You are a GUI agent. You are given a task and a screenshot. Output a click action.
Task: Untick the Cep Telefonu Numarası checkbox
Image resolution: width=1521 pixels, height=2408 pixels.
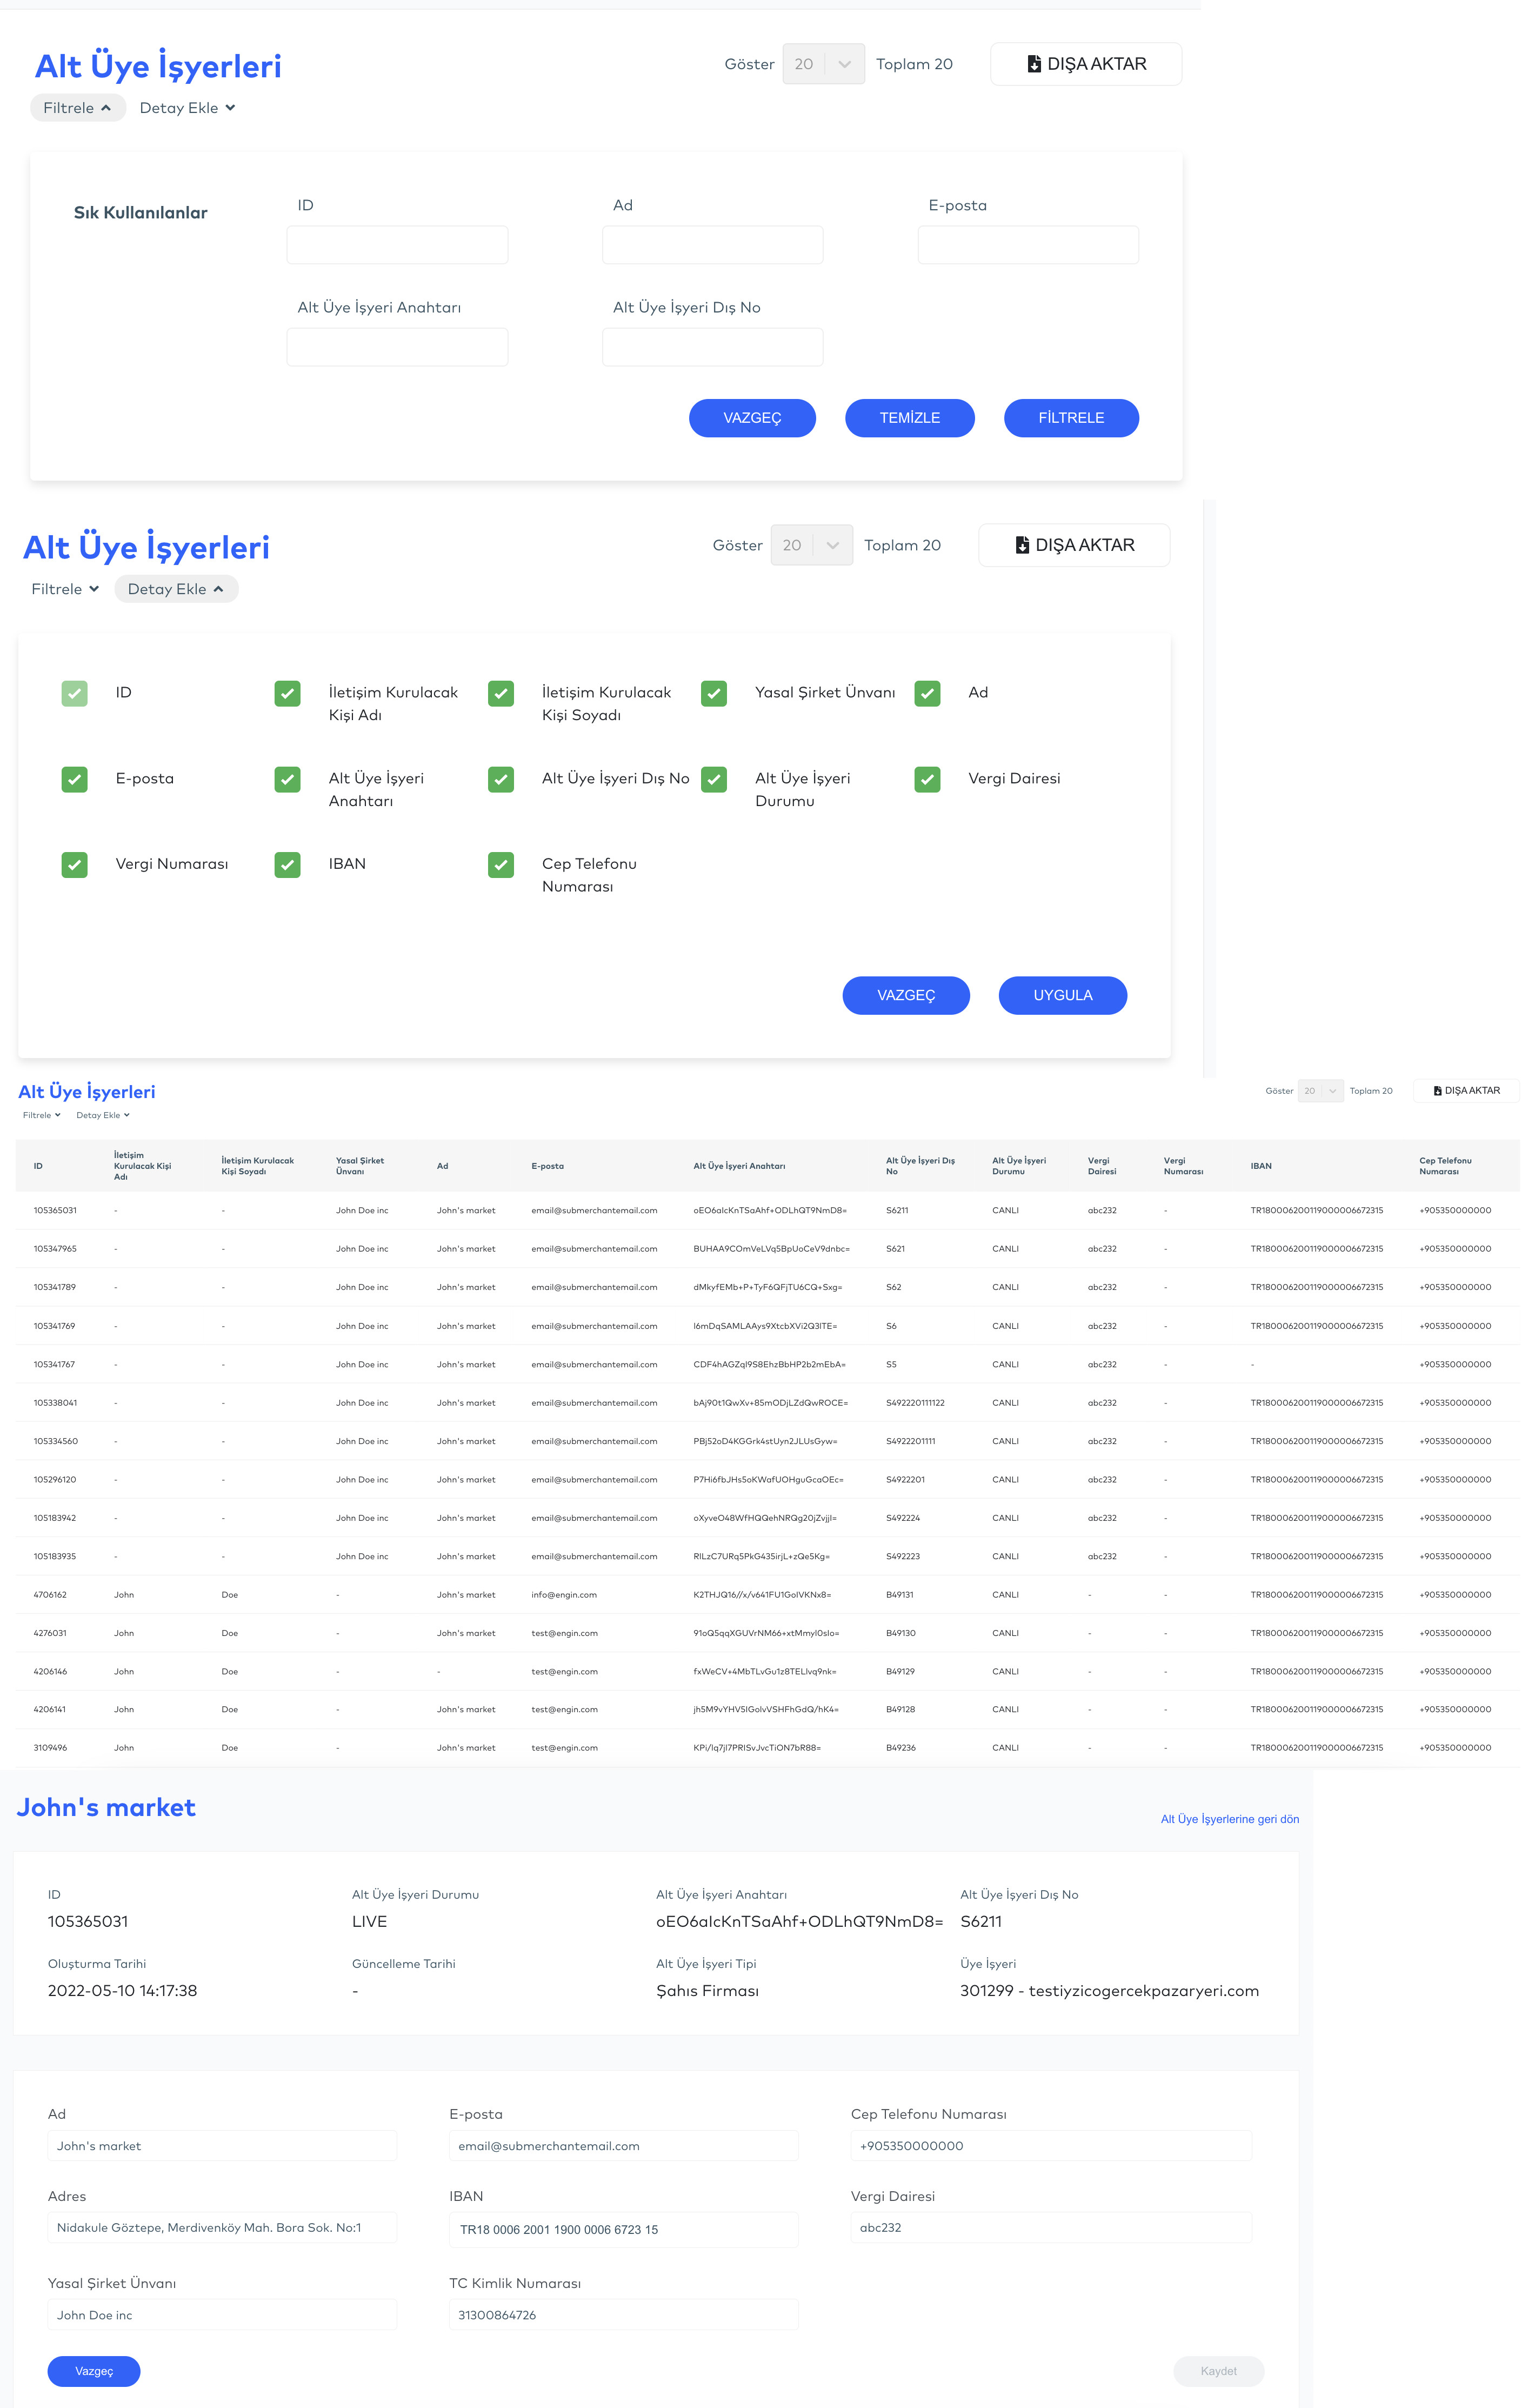tap(501, 865)
